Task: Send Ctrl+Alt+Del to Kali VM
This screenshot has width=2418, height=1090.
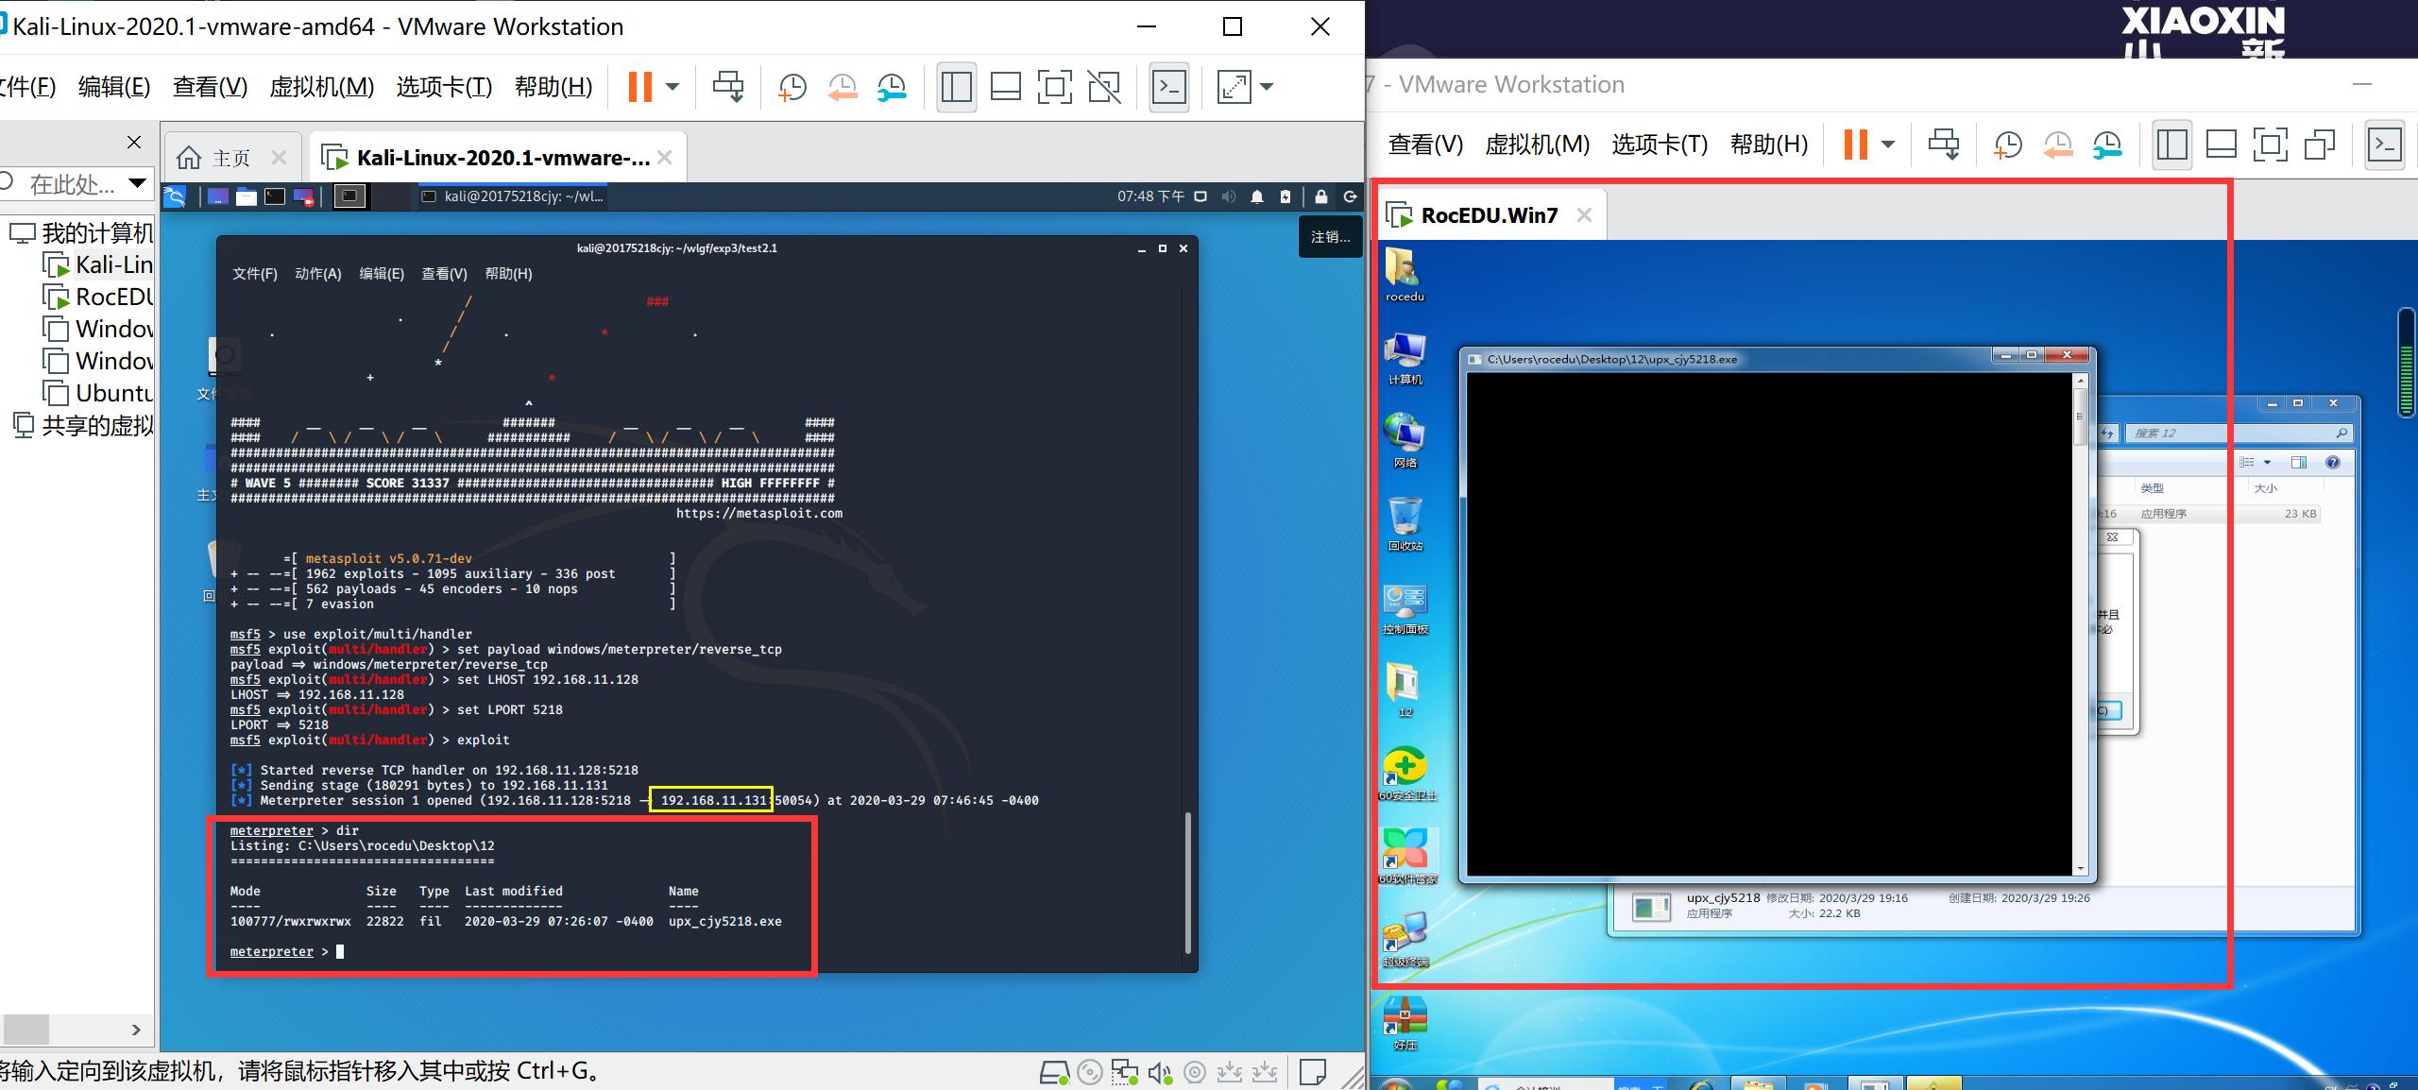Action: tap(727, 87)
